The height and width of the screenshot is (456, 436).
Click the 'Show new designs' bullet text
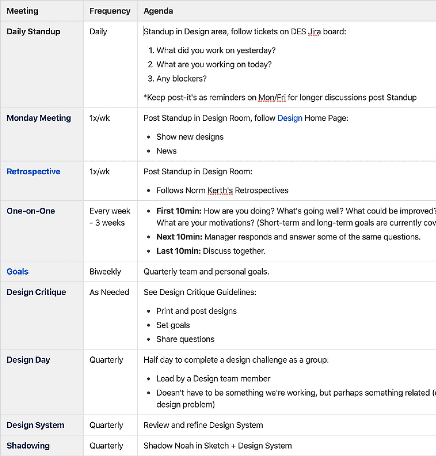tap(190, 137)
